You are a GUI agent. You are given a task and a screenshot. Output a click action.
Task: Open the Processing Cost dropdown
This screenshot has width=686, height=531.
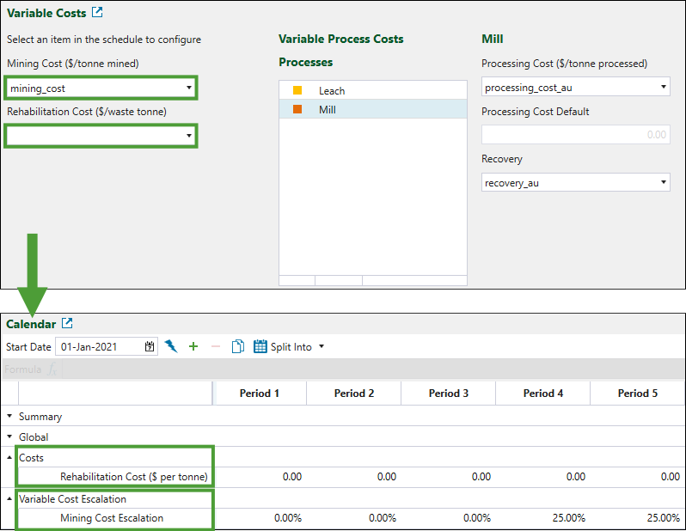(x=663, y=88)
